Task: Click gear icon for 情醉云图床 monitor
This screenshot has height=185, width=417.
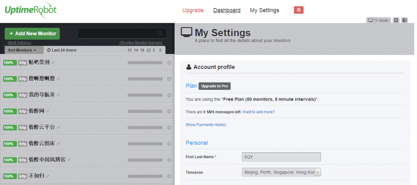Action: point(169,144)
